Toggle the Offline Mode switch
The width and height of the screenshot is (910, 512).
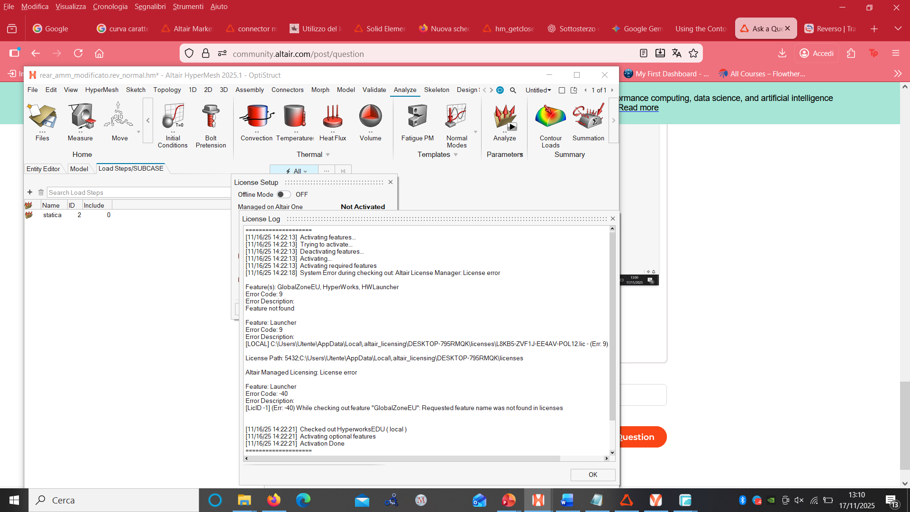point(283,194)
